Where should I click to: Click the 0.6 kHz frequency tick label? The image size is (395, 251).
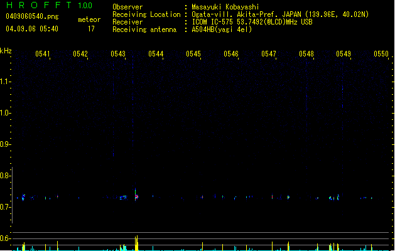pos(5,238)
